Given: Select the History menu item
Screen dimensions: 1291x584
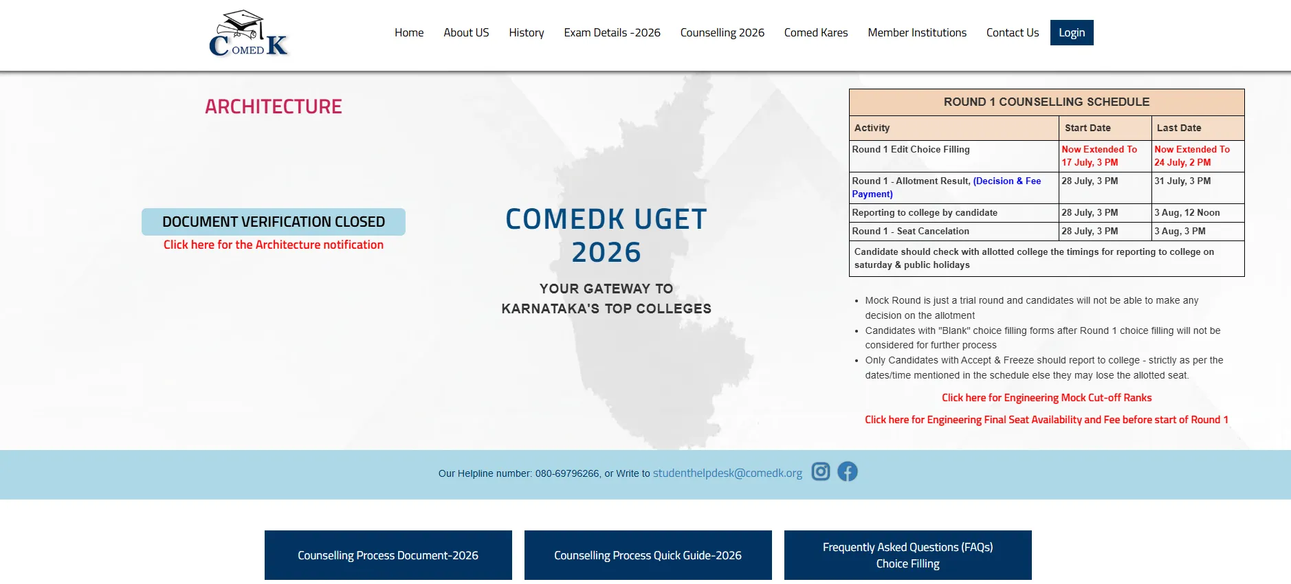Looking at the screenshot, I should 527,32.
